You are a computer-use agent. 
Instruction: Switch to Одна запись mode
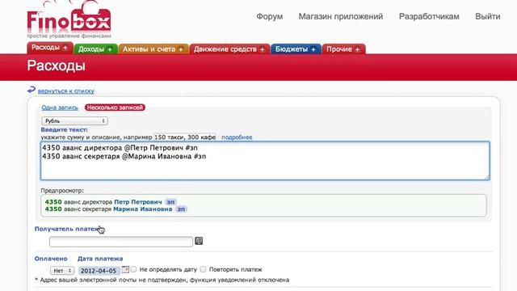(60, 108)
